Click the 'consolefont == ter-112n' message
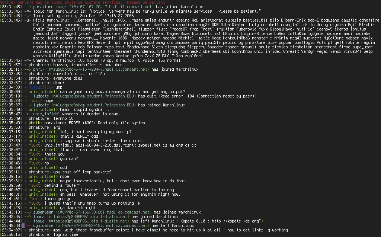This screenshot has width=381, height=237. 79,74
